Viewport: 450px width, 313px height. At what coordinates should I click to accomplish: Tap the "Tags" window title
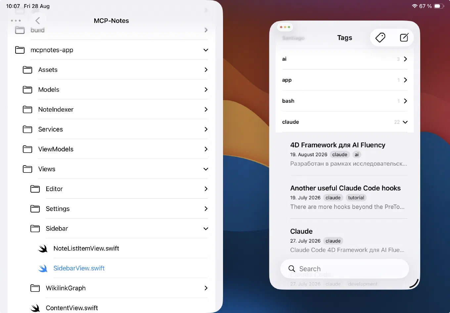(344, 38)
